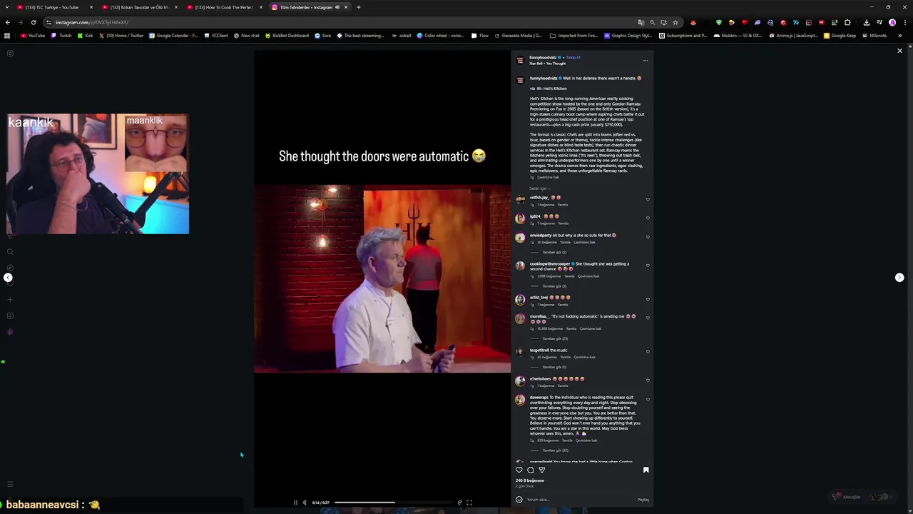This screenshot has width=913, height=514.
Task: Click the 'Yorum ekle...' comment field
Action: point(579,500)
